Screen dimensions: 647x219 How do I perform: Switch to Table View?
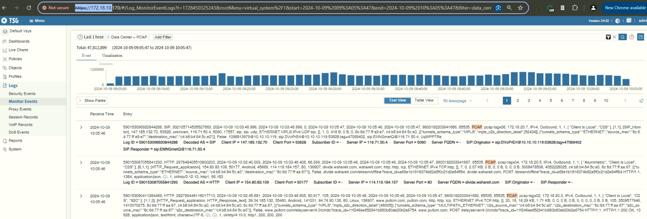(x=424, y=101)
